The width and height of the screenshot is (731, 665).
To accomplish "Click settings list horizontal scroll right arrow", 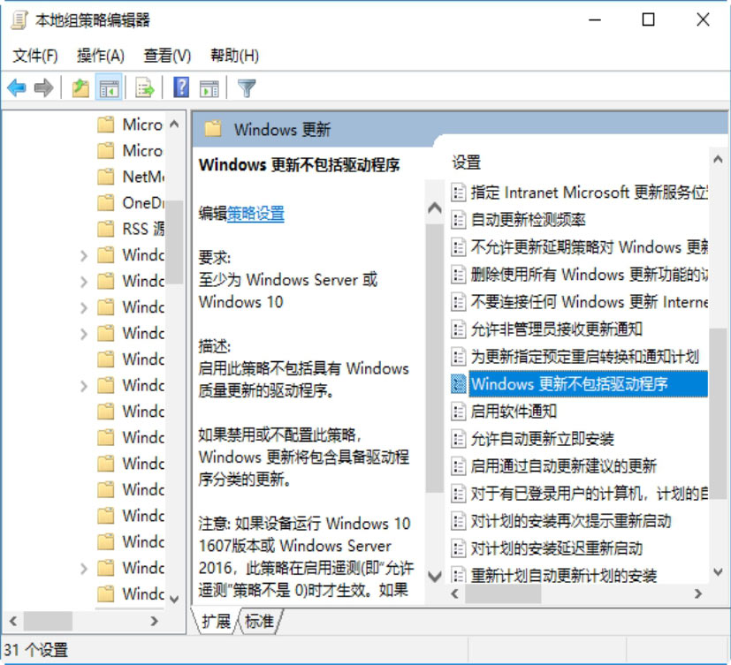I will (x=698, y=593).
